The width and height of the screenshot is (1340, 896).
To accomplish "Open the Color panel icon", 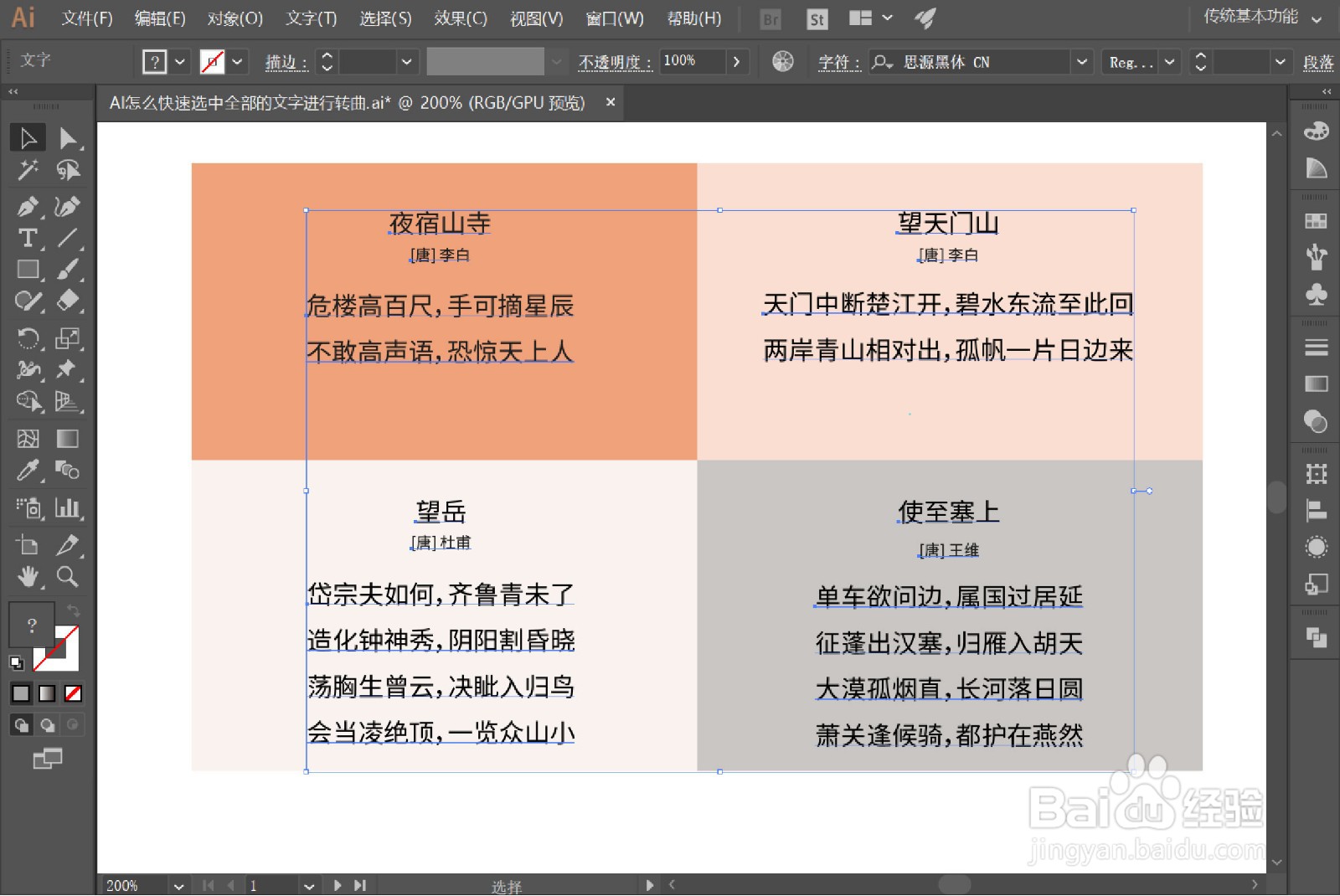I will [x=1315, y=131].
